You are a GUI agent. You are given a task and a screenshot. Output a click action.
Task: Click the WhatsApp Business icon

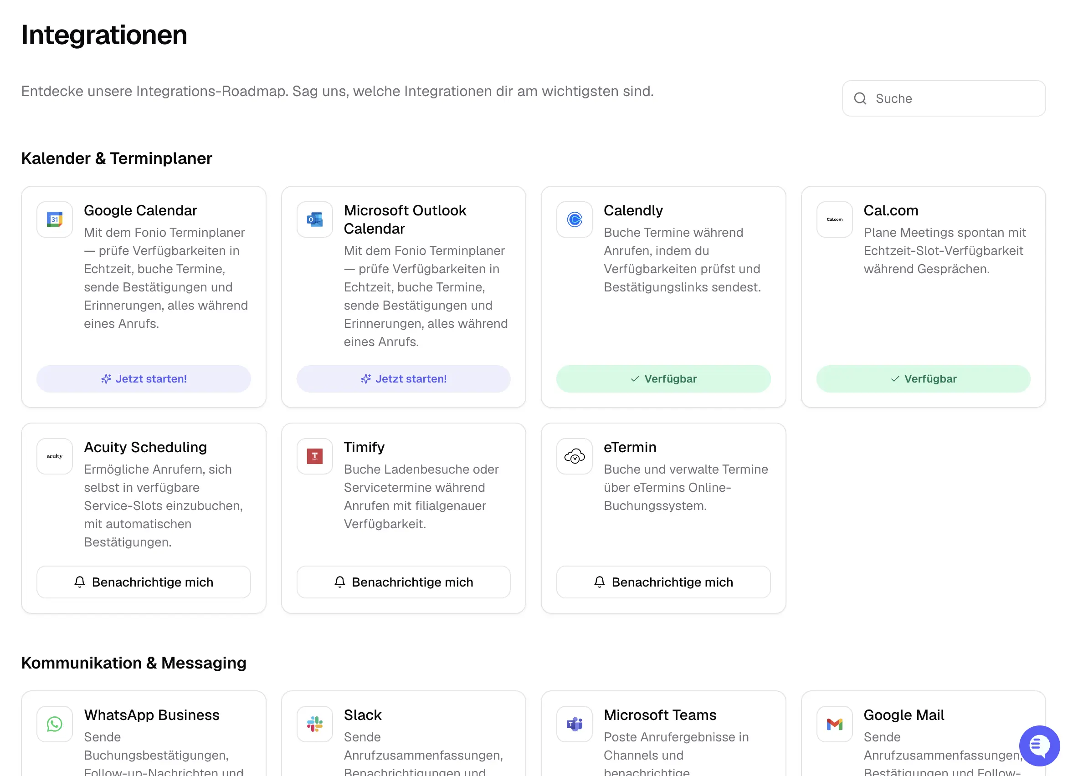55,724
